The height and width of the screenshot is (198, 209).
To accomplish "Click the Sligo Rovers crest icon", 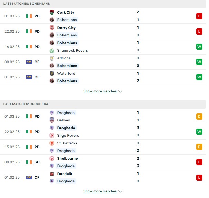I will point(52,135).
